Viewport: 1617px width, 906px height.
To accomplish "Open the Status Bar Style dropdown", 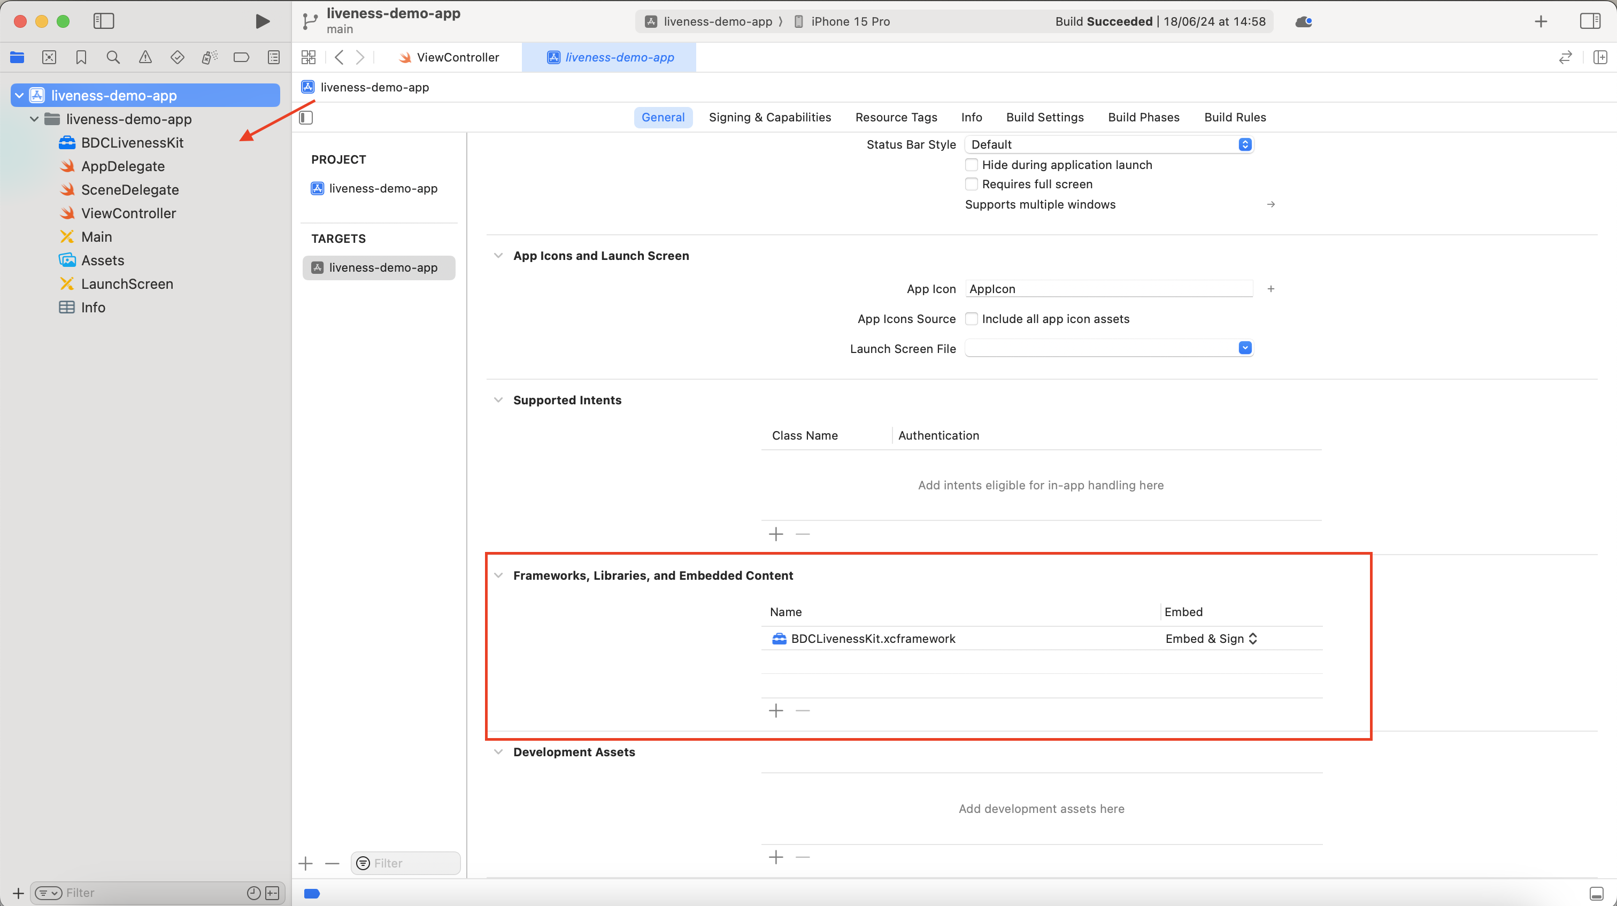I will 1108,144.
